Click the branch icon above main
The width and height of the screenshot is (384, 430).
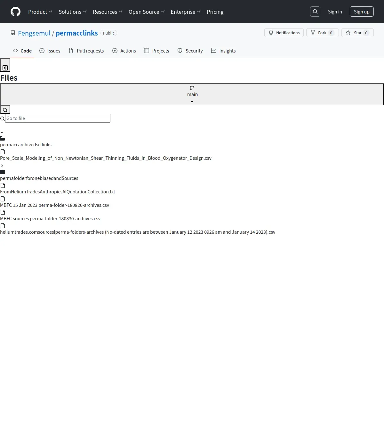tap(192, 88)
